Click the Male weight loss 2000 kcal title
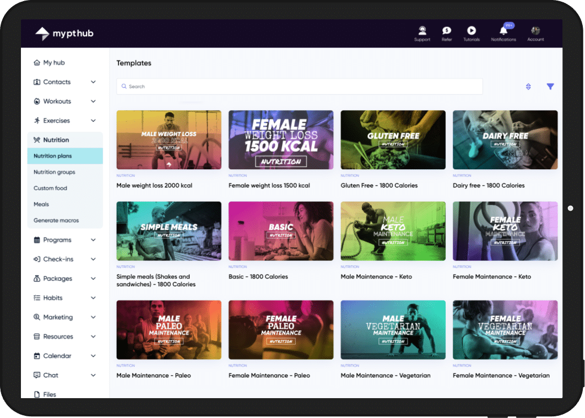Image resolution: width=585 pixels, height=418 pixels. pyautogui.click(x=154, y=186)
